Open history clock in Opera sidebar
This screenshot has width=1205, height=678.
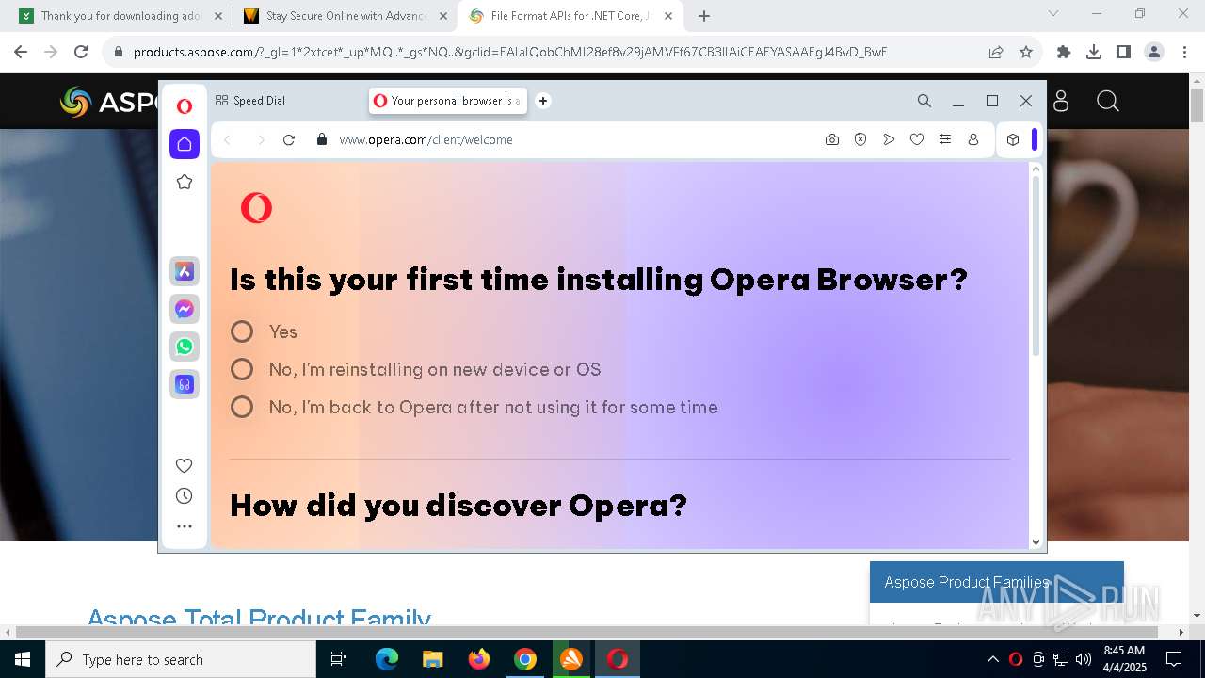click(185, 496)
